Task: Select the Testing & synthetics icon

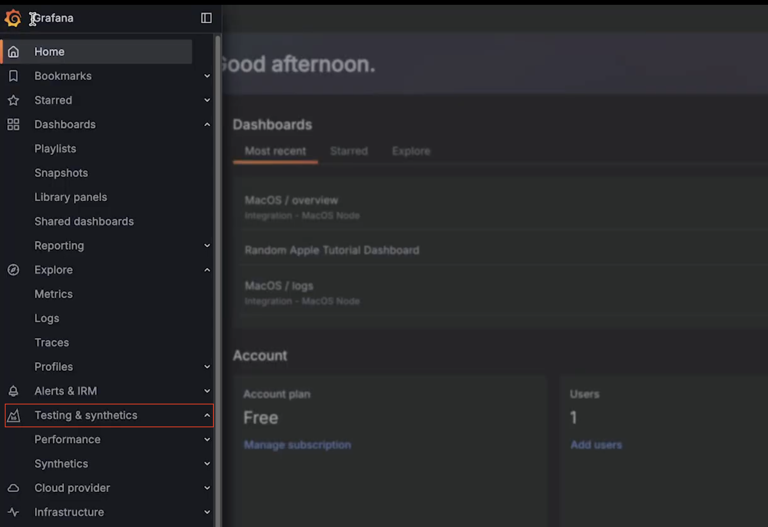Action: [x=14, y=416]
